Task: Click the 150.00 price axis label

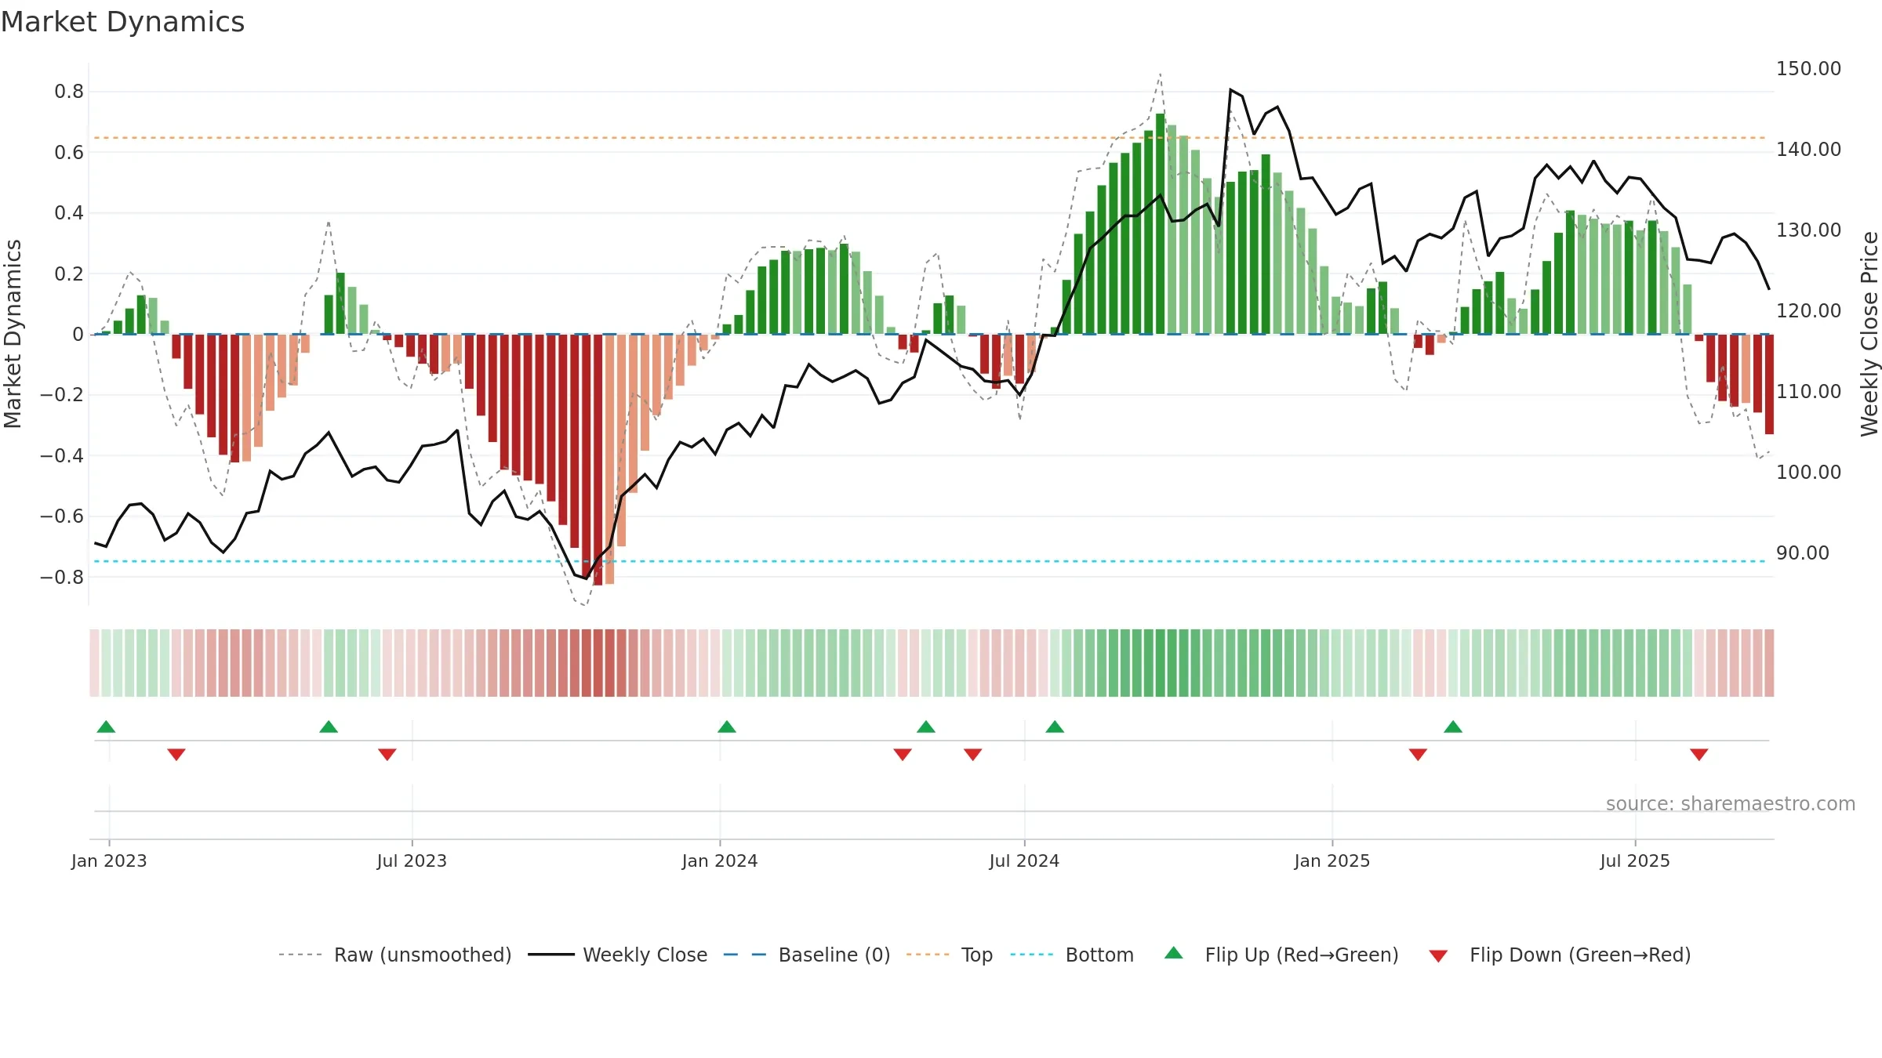Action: [1808, 68]
